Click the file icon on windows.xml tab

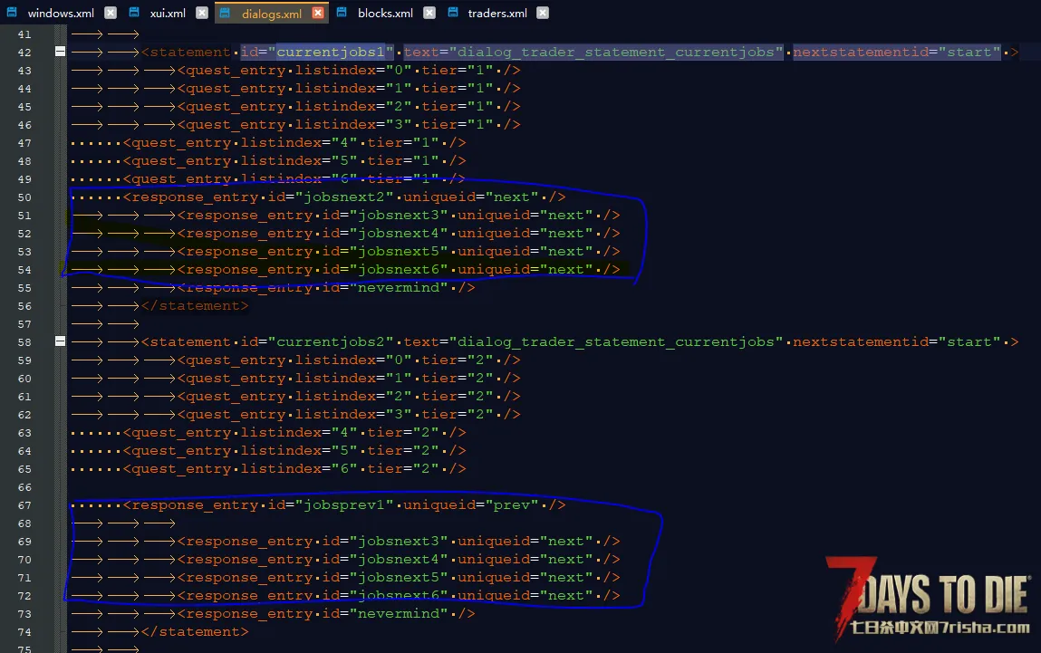tap(13, 14)
